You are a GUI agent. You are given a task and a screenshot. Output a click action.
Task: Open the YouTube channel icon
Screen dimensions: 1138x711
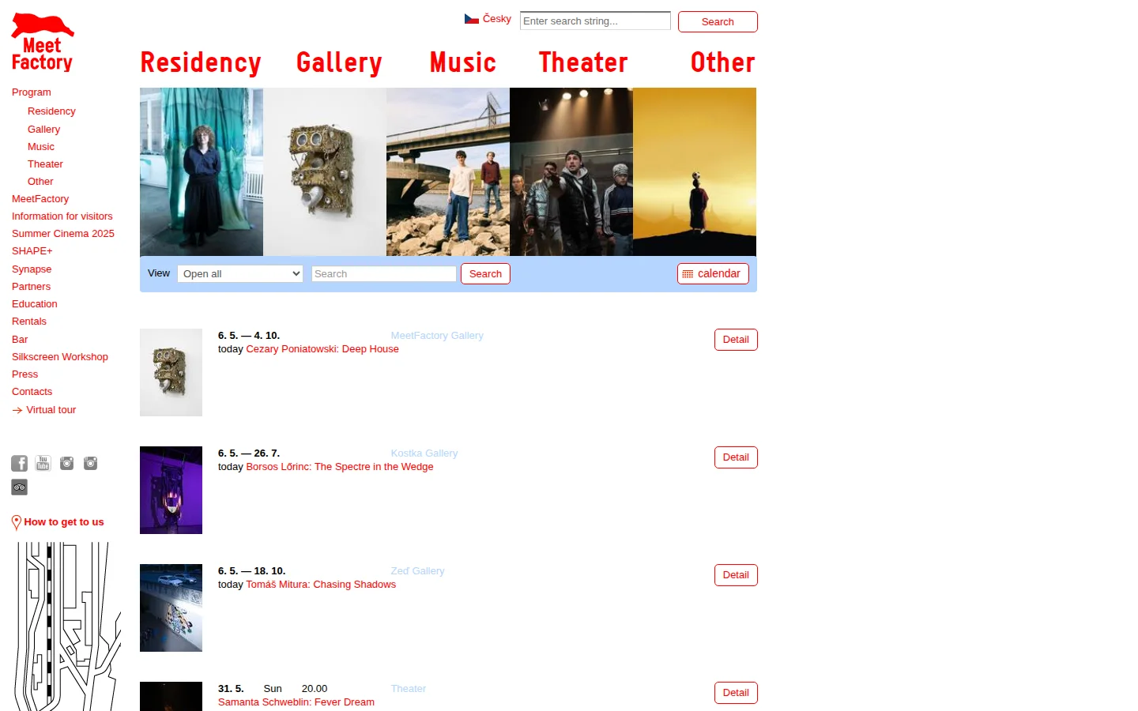tap(43, 464)
